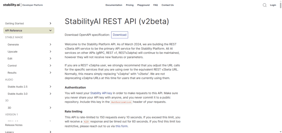Click the Authorization code snippet
The image size is (282, 133).
pyautogui.click(x=121, y=102)
